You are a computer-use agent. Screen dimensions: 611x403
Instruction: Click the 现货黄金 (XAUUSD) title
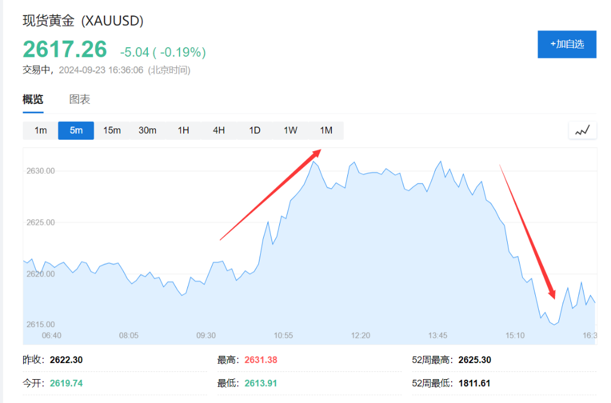(83, 21)
